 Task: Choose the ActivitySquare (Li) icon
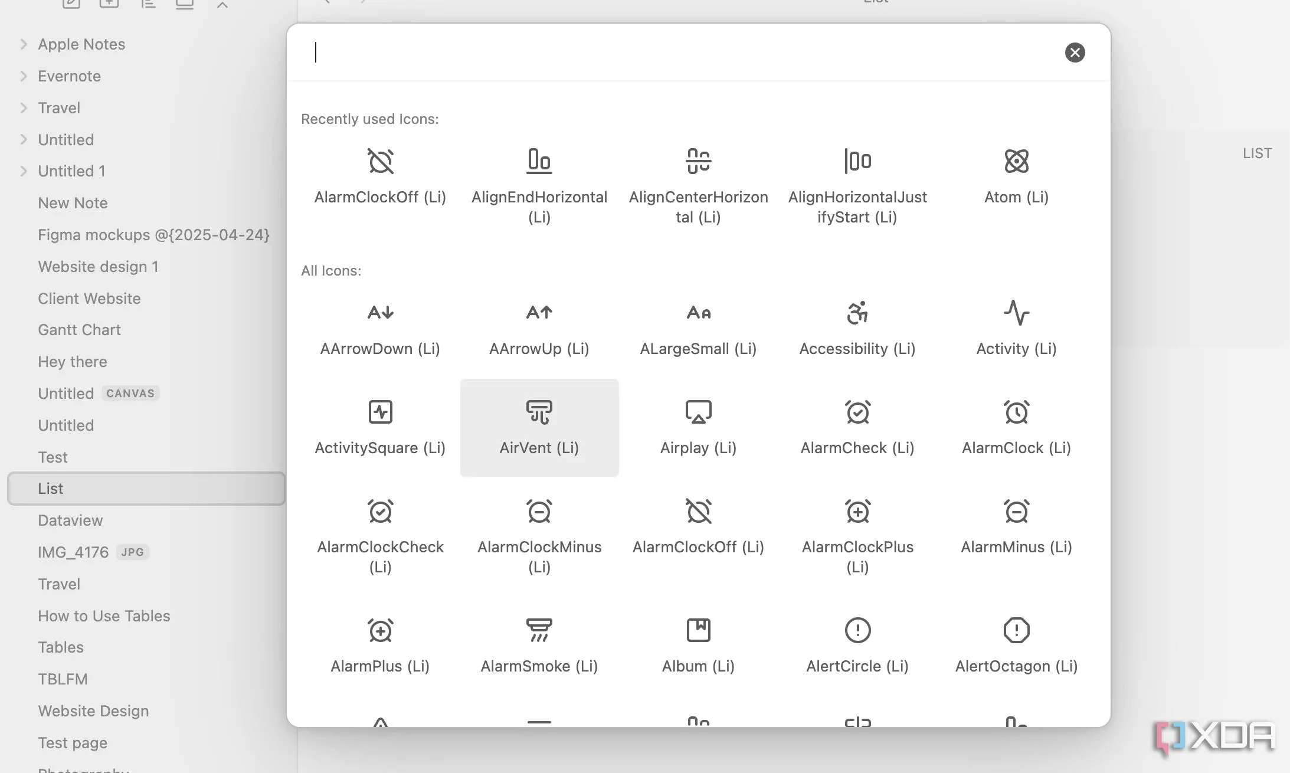[x=380, y=428]
